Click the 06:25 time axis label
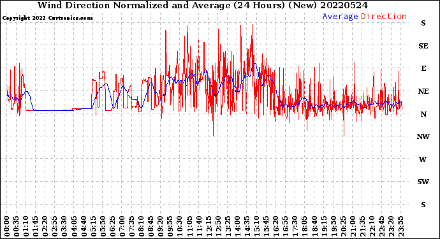The image size is (440, 239). click(x=112, y=226)
